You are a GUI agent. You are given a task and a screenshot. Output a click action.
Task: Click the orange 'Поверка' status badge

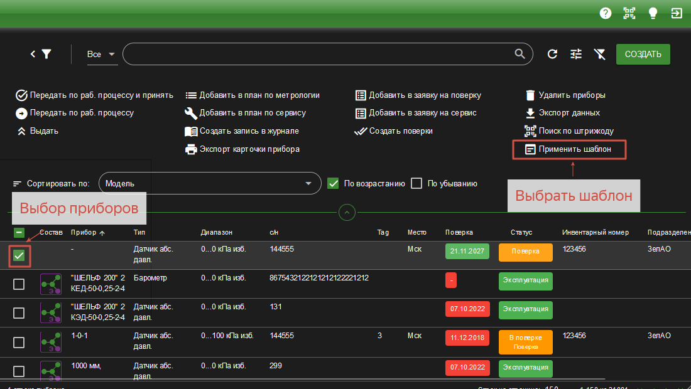tap(526, 252)
